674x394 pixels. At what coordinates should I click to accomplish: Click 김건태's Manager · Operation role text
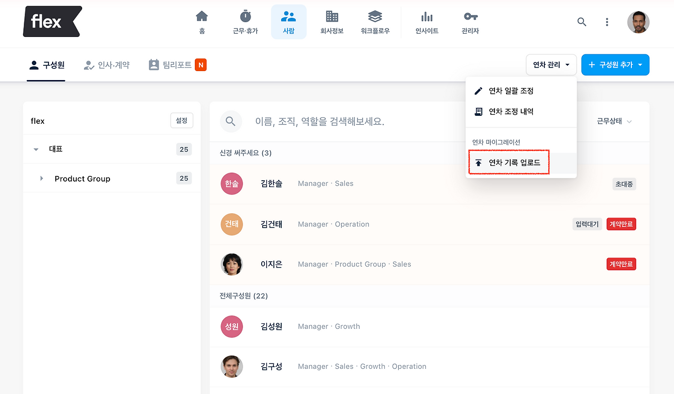[x=334, y=224]
